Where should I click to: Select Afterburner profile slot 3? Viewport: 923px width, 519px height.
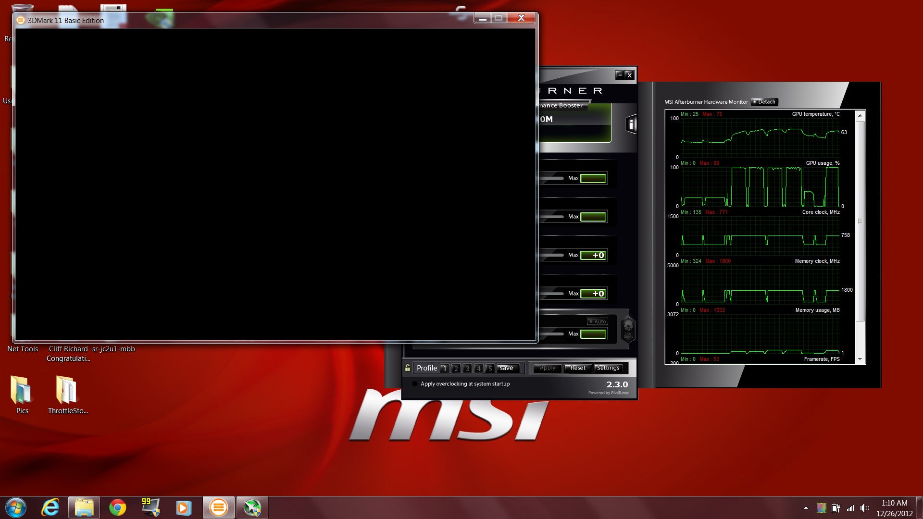coord(467,369)
